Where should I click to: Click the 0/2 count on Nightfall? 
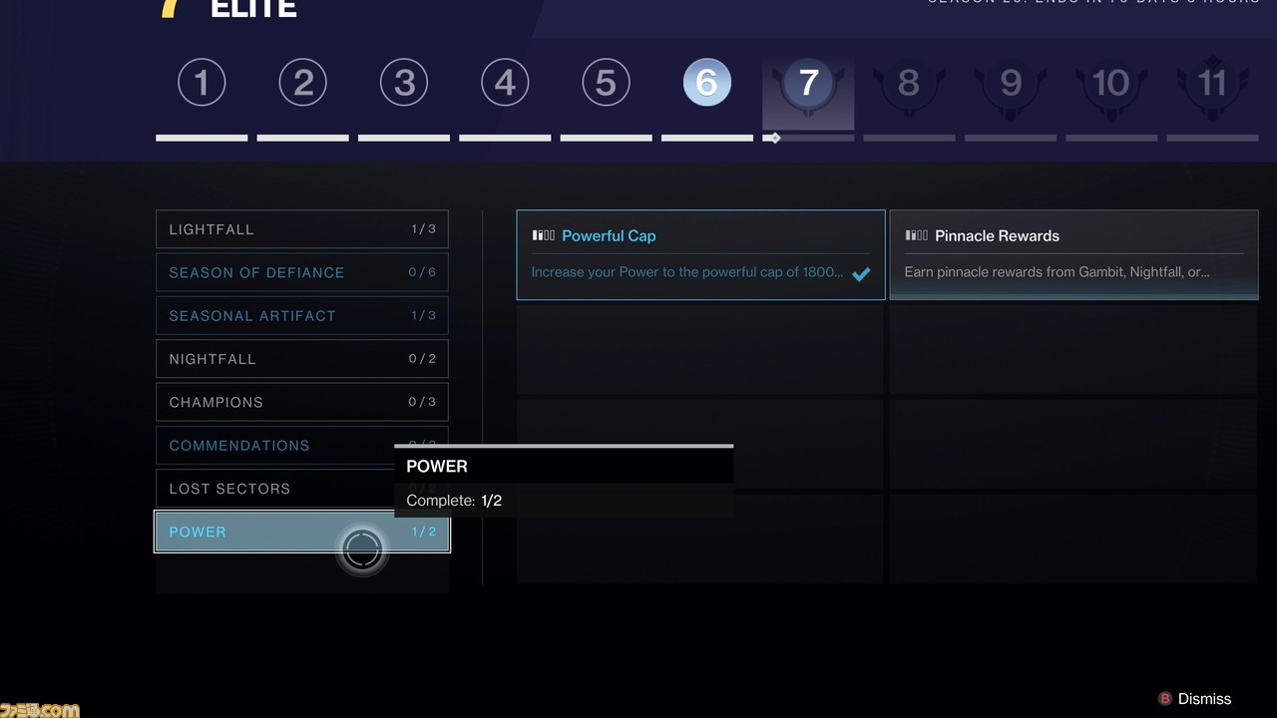pos(422,359)
